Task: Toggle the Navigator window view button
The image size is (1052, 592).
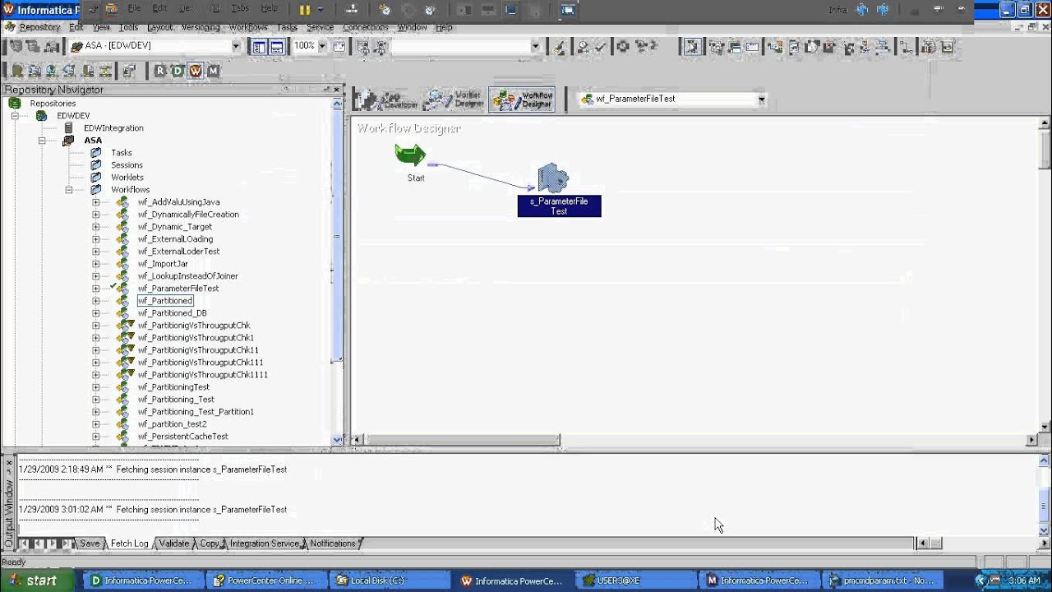Action: tap(260, 47)
